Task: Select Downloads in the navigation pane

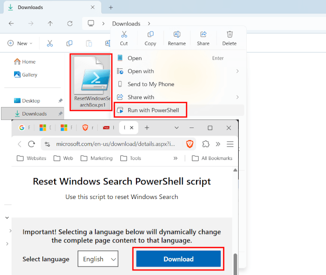Action: [33, 113]
